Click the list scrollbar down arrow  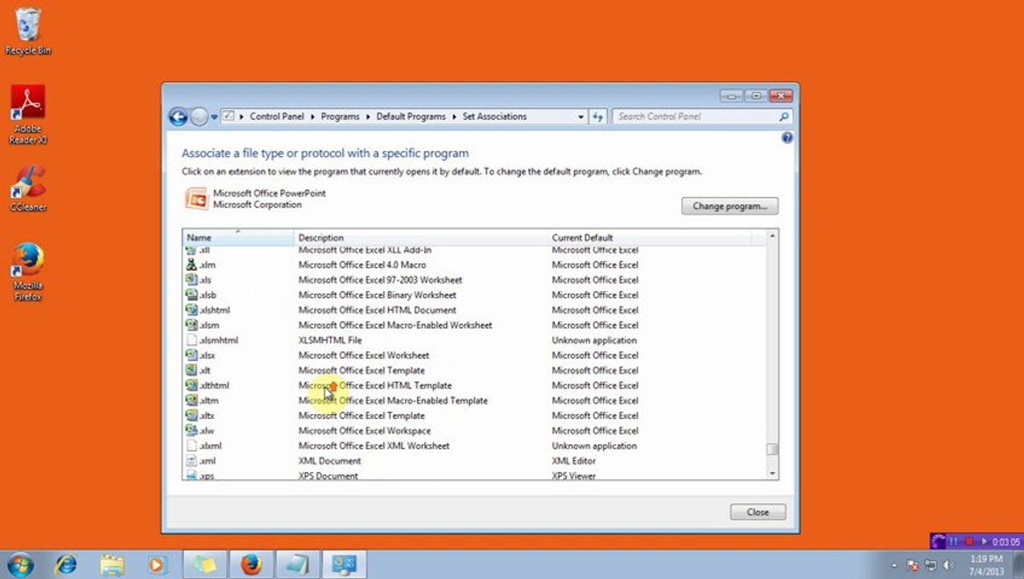coord(772,474)
